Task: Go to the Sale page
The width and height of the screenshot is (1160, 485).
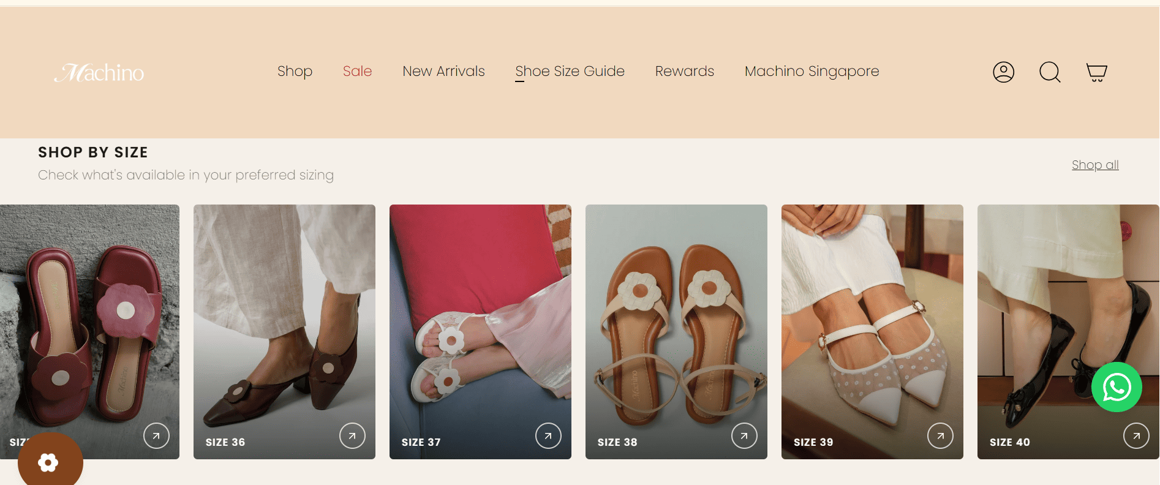Action: 357,71
